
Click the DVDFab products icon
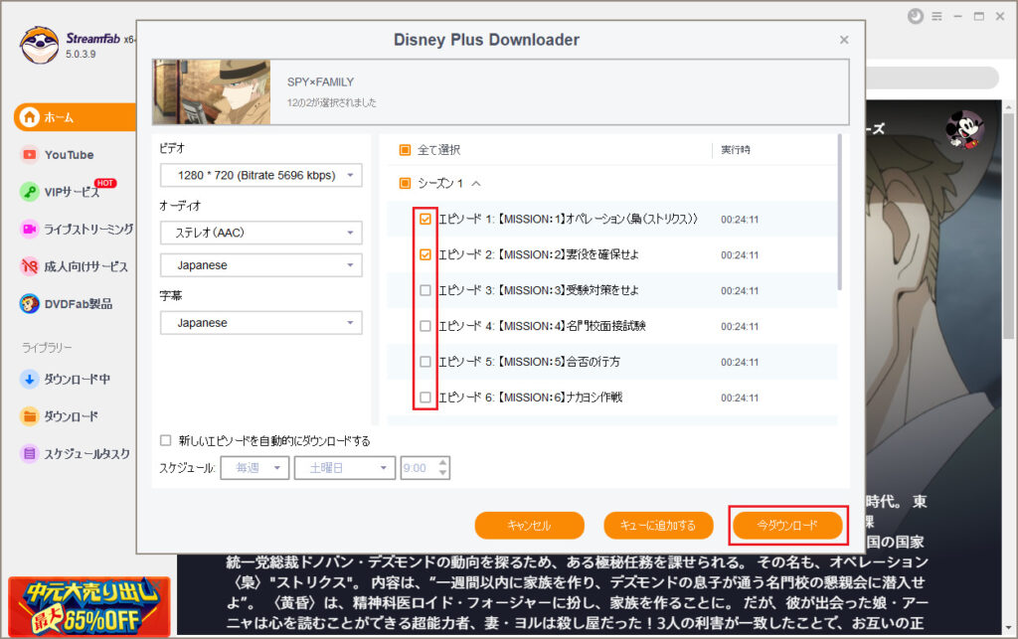[x=29, y=304]
